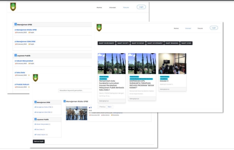Click Selengkapnya on BESUK KIAMAT card
Screen dimensions: 234x150
tap(134, 99)
